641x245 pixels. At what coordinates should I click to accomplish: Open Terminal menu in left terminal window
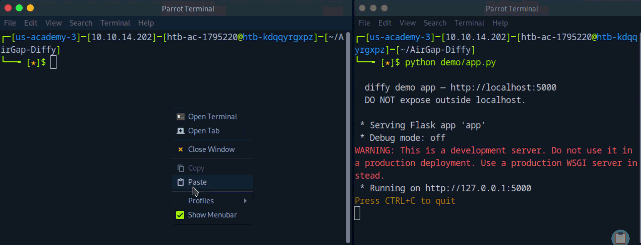(x=115, y=23)
